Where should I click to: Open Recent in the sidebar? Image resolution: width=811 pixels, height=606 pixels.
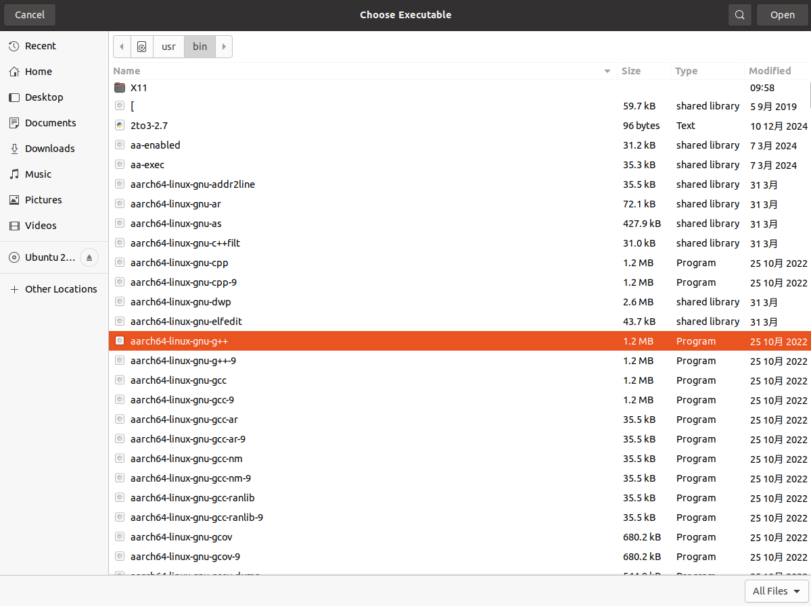[54, 46]
